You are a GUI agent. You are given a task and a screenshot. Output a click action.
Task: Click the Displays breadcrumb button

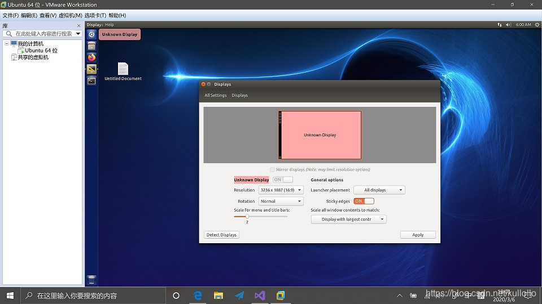239,96
